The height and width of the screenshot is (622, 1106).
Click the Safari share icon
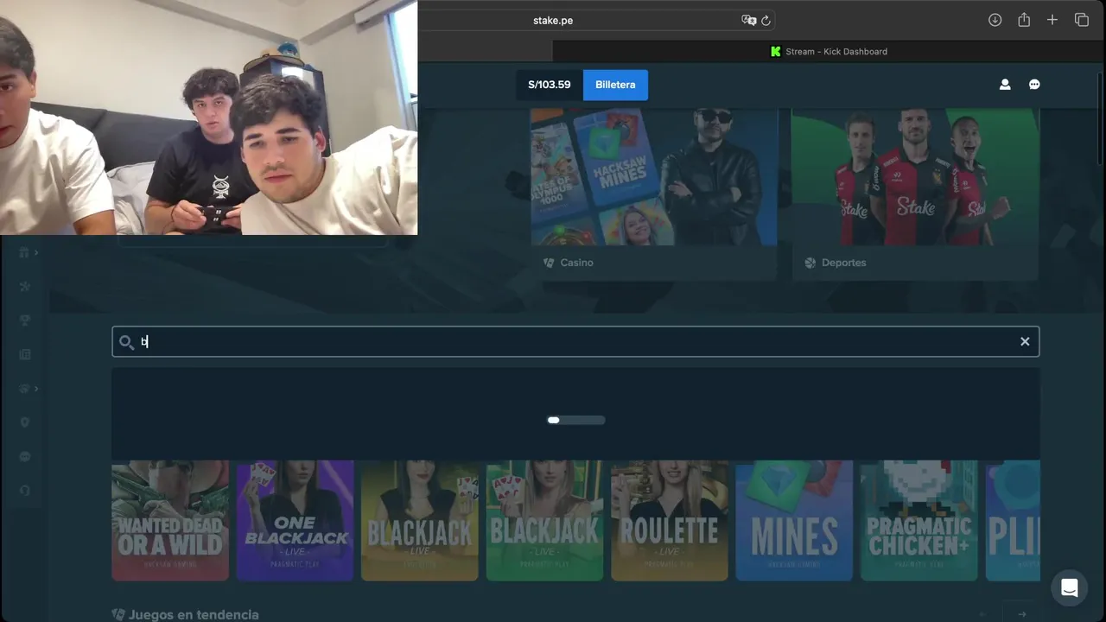pos(1024,20)
